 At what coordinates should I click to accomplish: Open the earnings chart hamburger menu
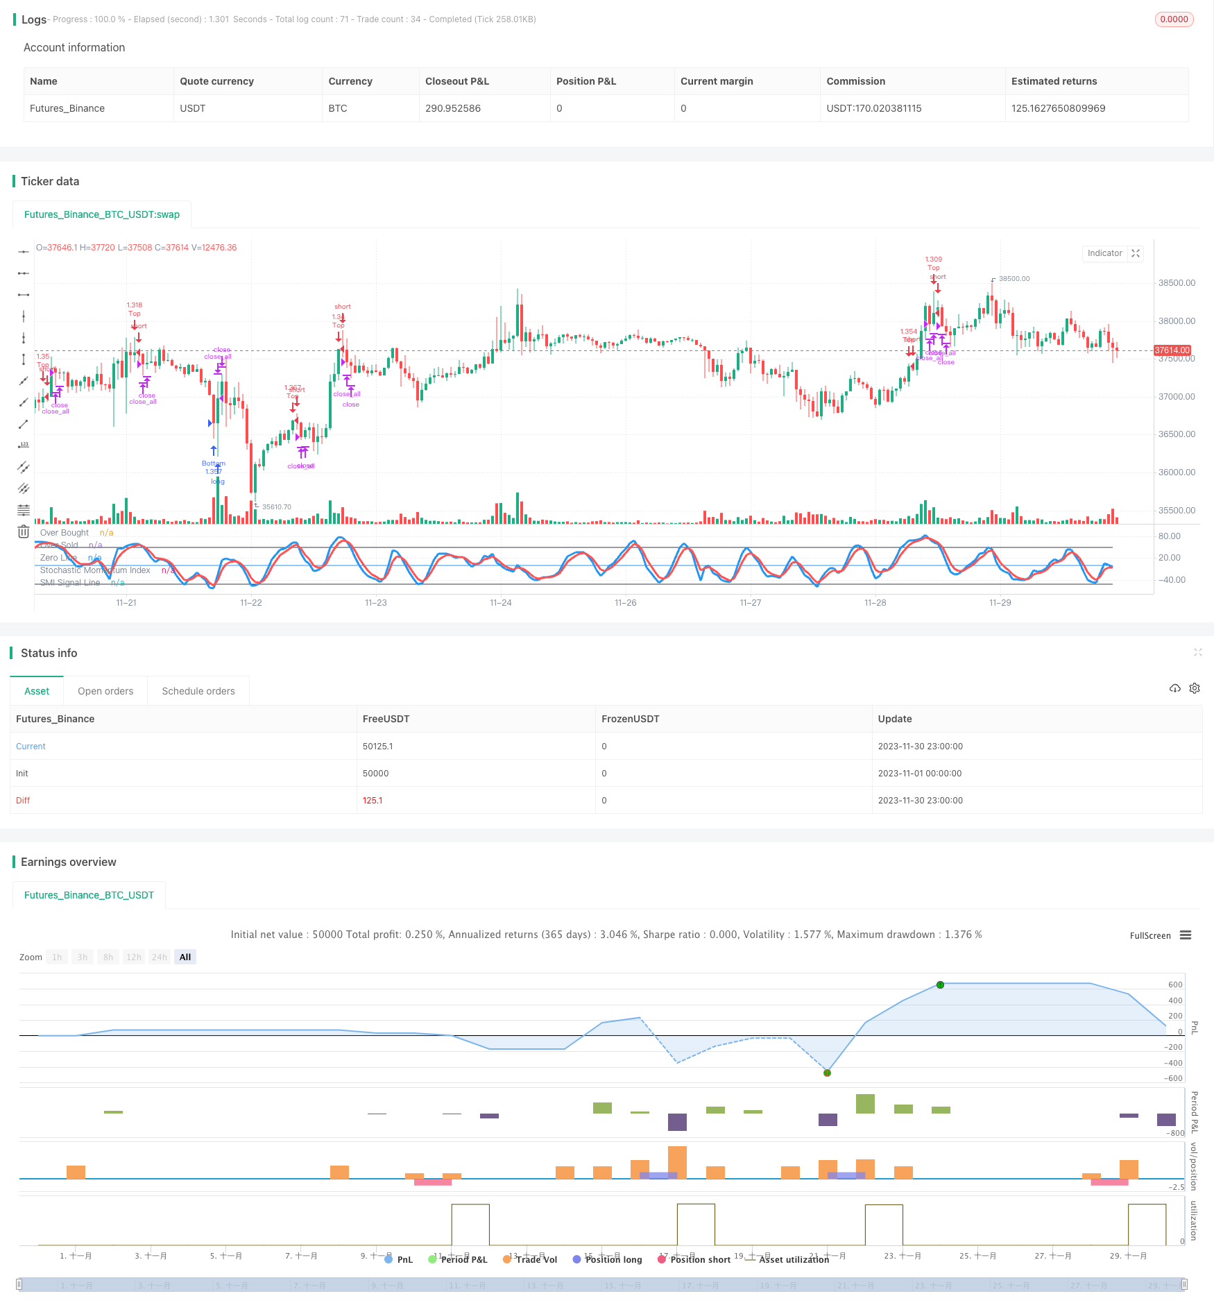(1186, 935)
